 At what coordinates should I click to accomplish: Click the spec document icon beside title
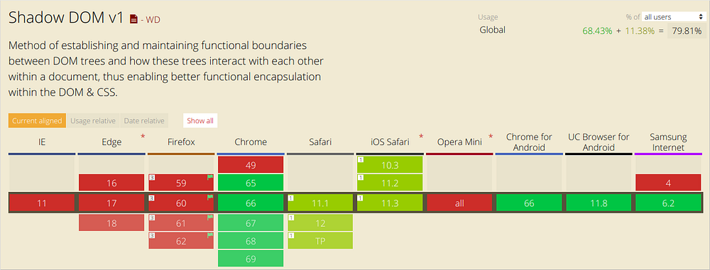click(133, 19)
